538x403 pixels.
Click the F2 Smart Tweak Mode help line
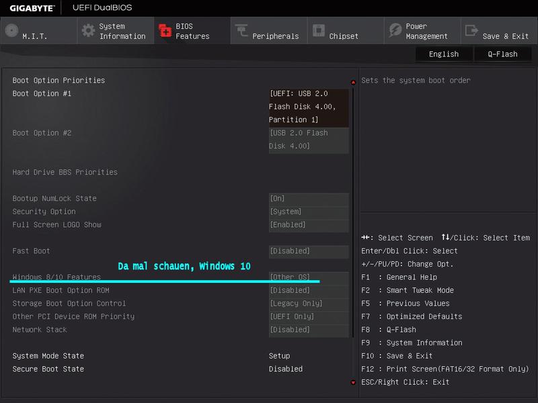[408, 290]
